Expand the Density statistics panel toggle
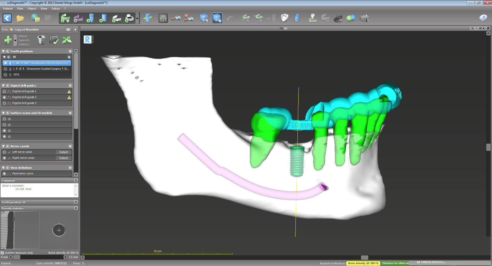Screen dimensions: 492x266 click(76, 208)
